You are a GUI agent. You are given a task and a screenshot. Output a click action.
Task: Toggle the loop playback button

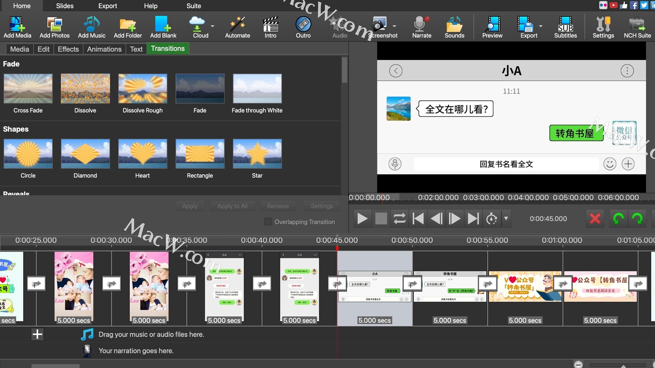tap(399, 219)
